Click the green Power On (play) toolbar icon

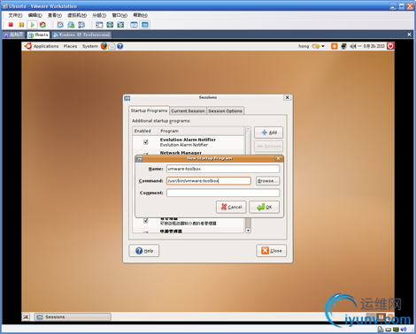[x=32, y=25]
